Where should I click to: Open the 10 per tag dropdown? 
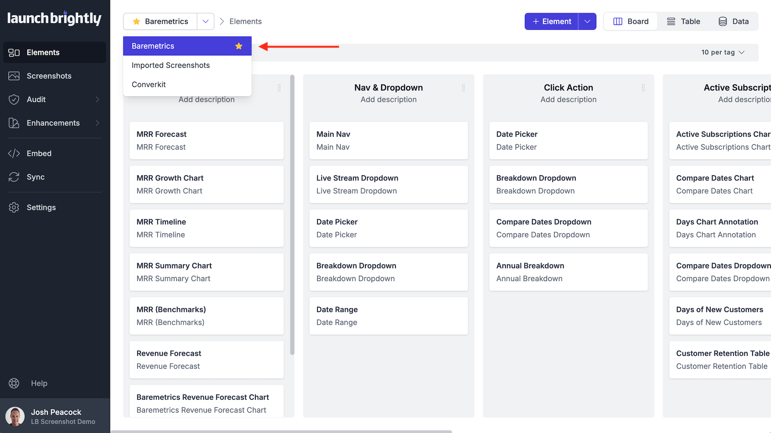723,52
